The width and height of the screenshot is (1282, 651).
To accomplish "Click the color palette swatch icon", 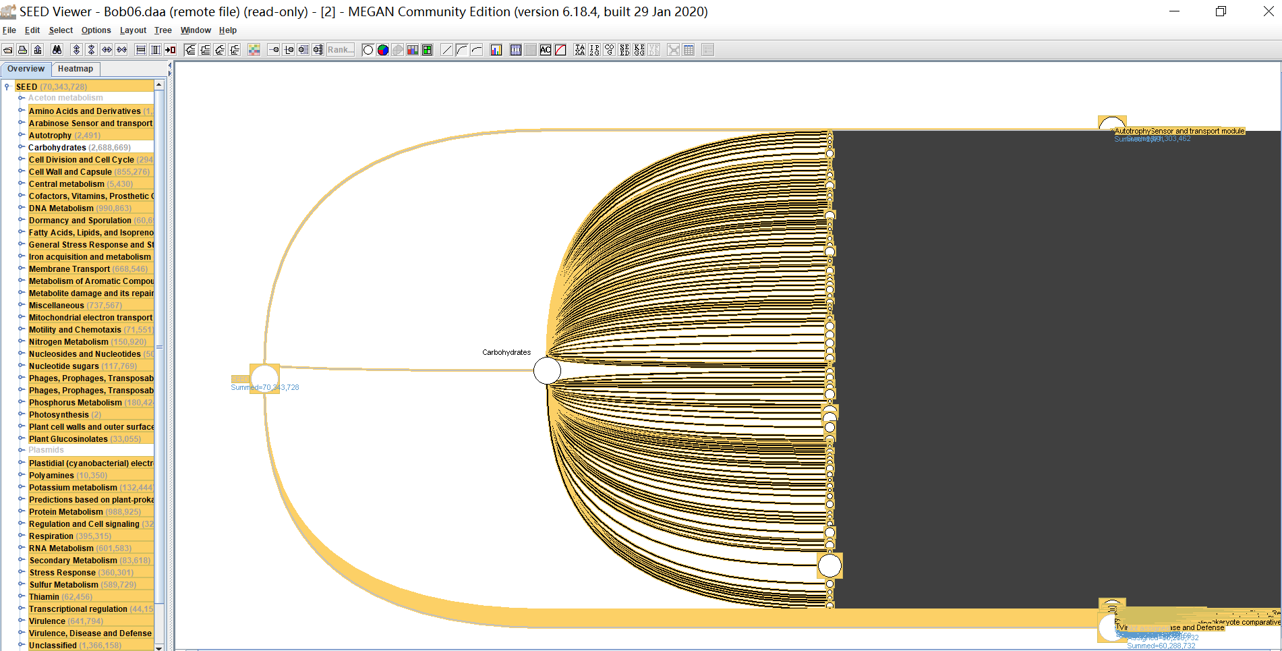I will pyautogui.click(x=254, y=50).
